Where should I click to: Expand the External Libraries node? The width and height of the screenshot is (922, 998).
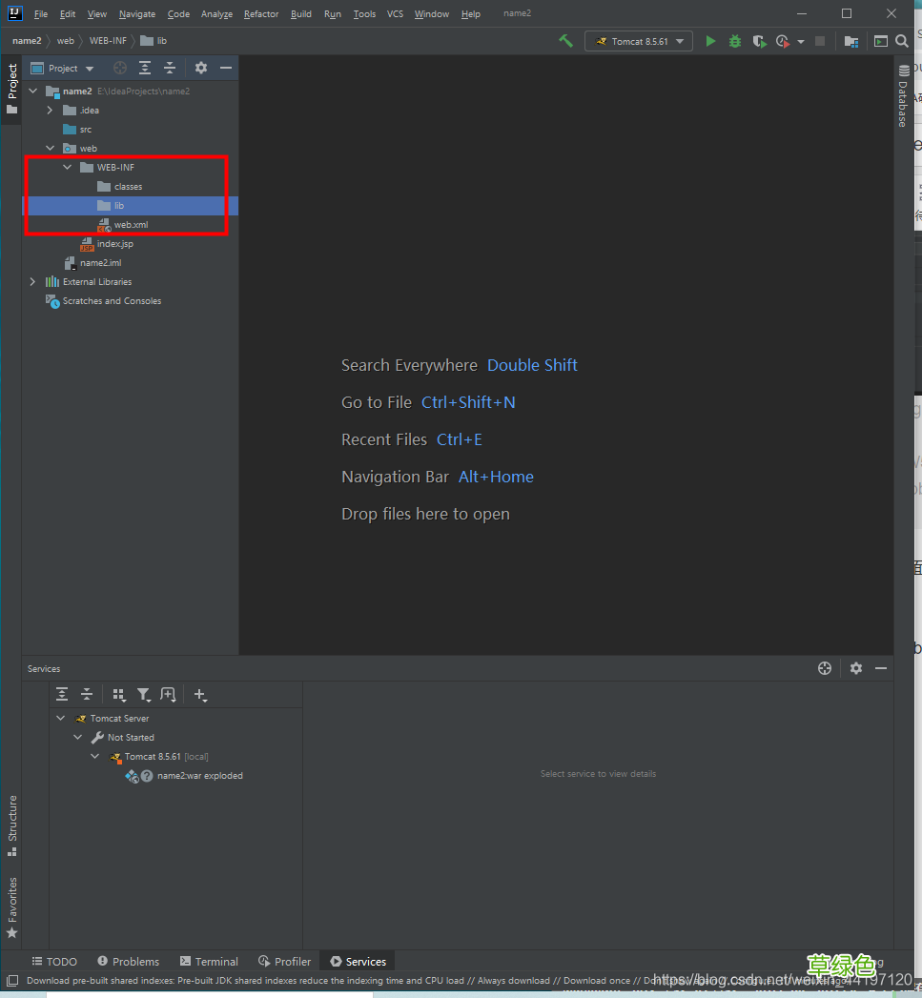pos(32,281)
